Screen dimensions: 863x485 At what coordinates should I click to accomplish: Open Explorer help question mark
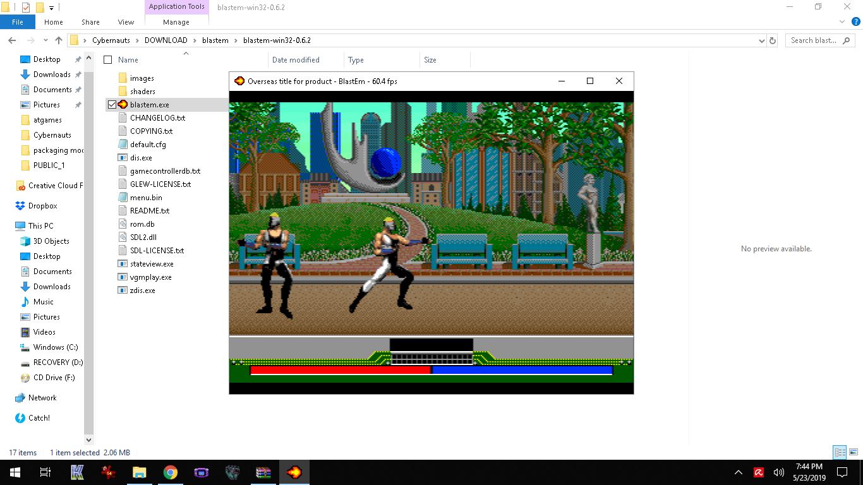coord(856,21)
